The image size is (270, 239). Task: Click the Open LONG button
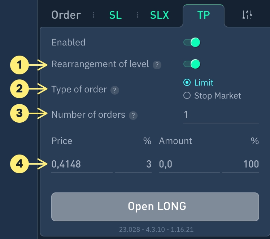click(155, 207)
